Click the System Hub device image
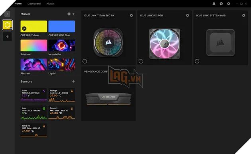Image resolution: width=251 pixels, height=154 pixels. (221, 43)
